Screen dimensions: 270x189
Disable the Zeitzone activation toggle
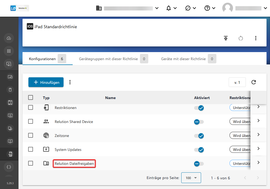tap(199, 136)
